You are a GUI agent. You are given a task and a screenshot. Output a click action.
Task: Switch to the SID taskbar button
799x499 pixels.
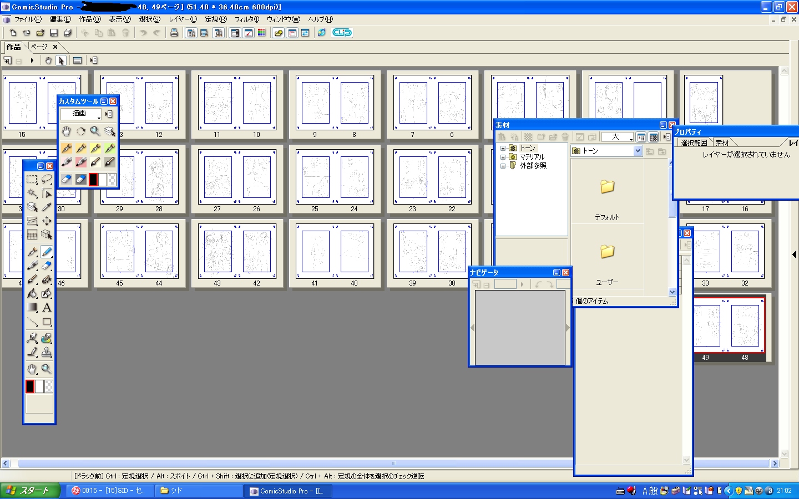point(110,491)
